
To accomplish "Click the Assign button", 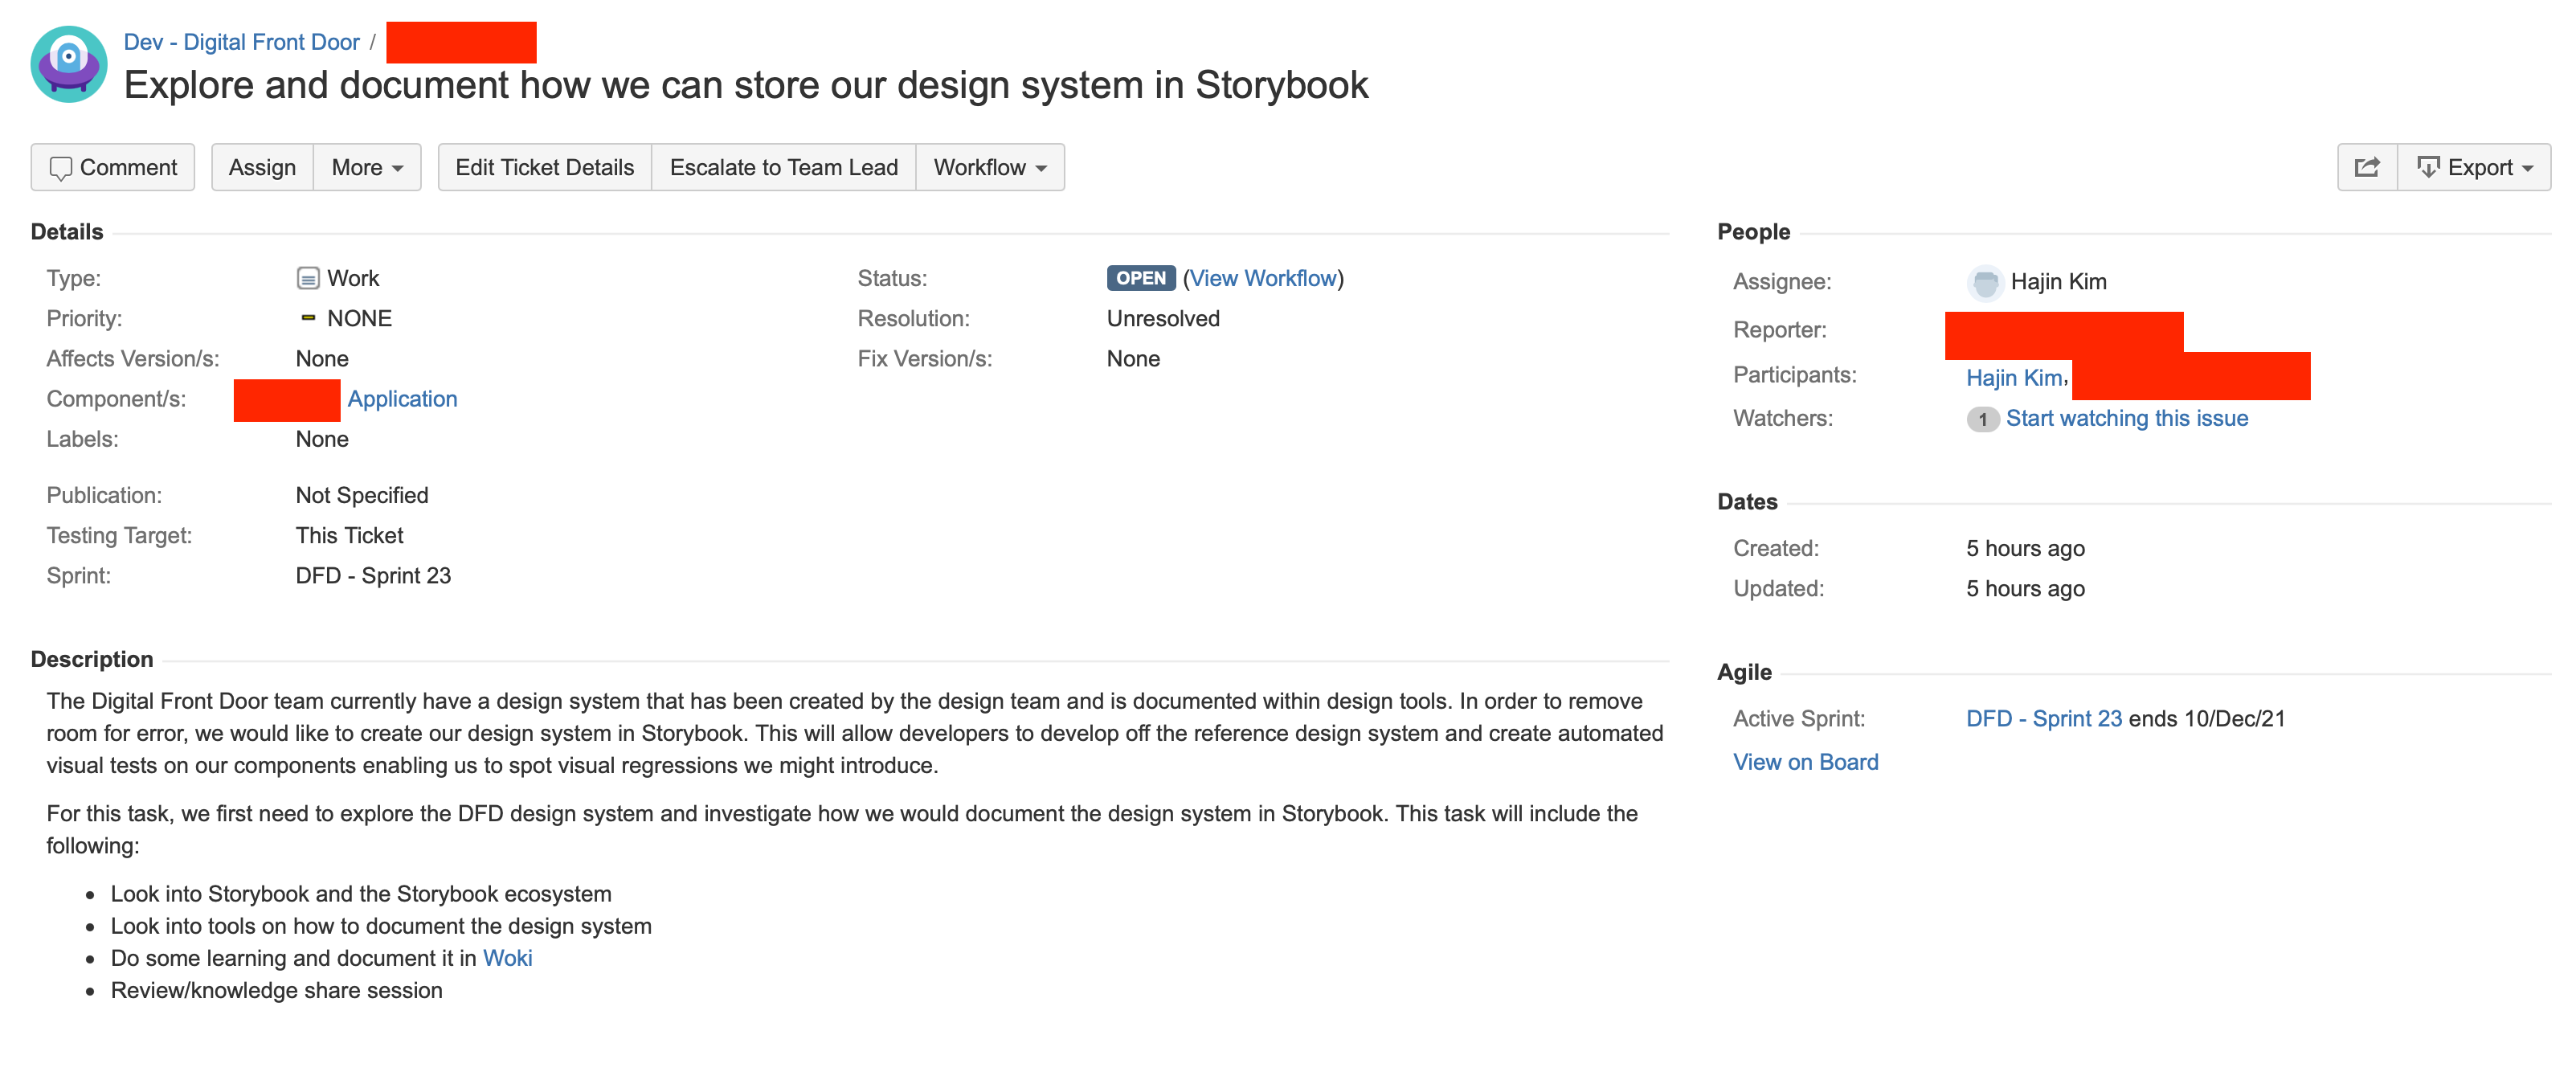I will coord(262,167).
